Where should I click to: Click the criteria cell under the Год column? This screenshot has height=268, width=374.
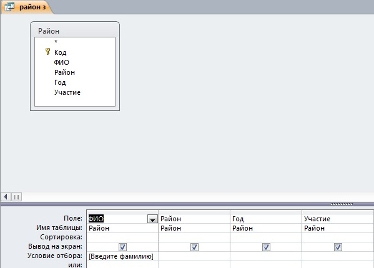266,256
